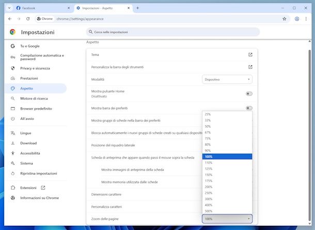Open Motore di ricerca settings
Viewport: 315px width, 230px height.
34,99
